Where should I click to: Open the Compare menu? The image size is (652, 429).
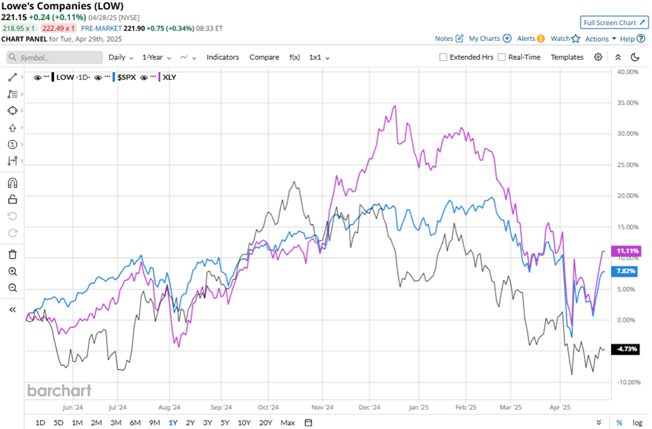coord(264,58)
